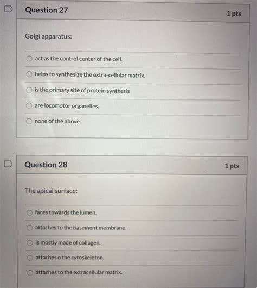Choose 'attaches to the extracellular matrix'
This screenshot has height=288, width=257.
pyautogui.click(x=30, y=272)
